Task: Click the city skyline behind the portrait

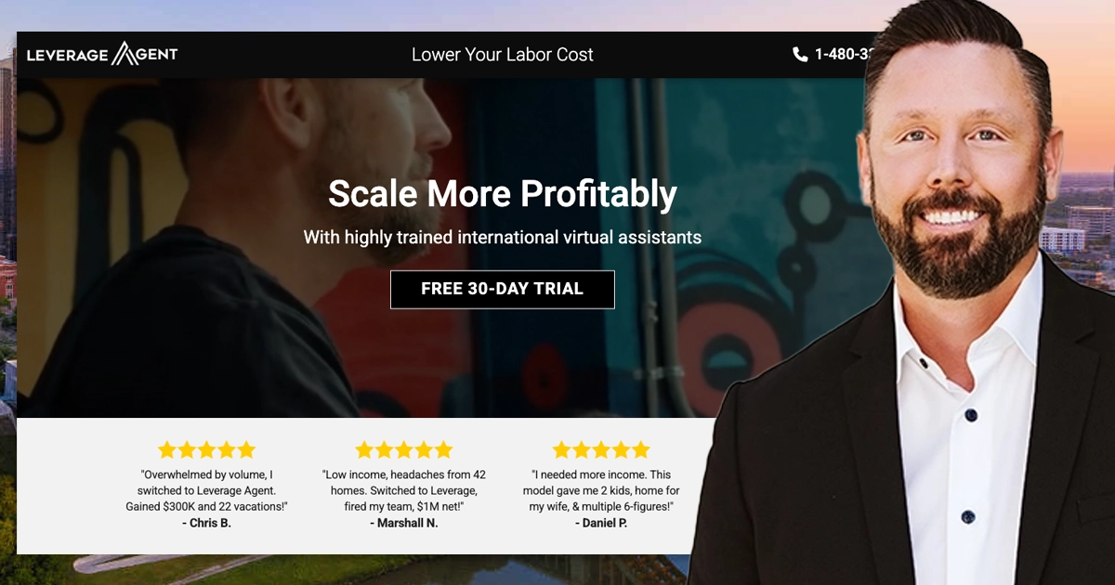Action: click(1087, 223)
